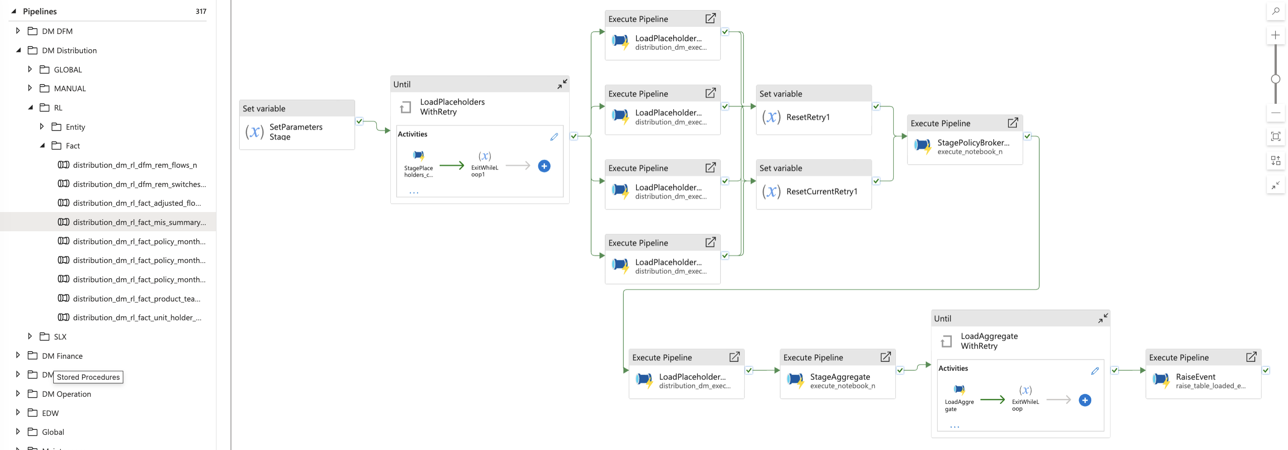Screen dimensions: 1288x450
Task: Open pipeline link on StagePolicyBroker activity
Action: [x=1012, y=123]
